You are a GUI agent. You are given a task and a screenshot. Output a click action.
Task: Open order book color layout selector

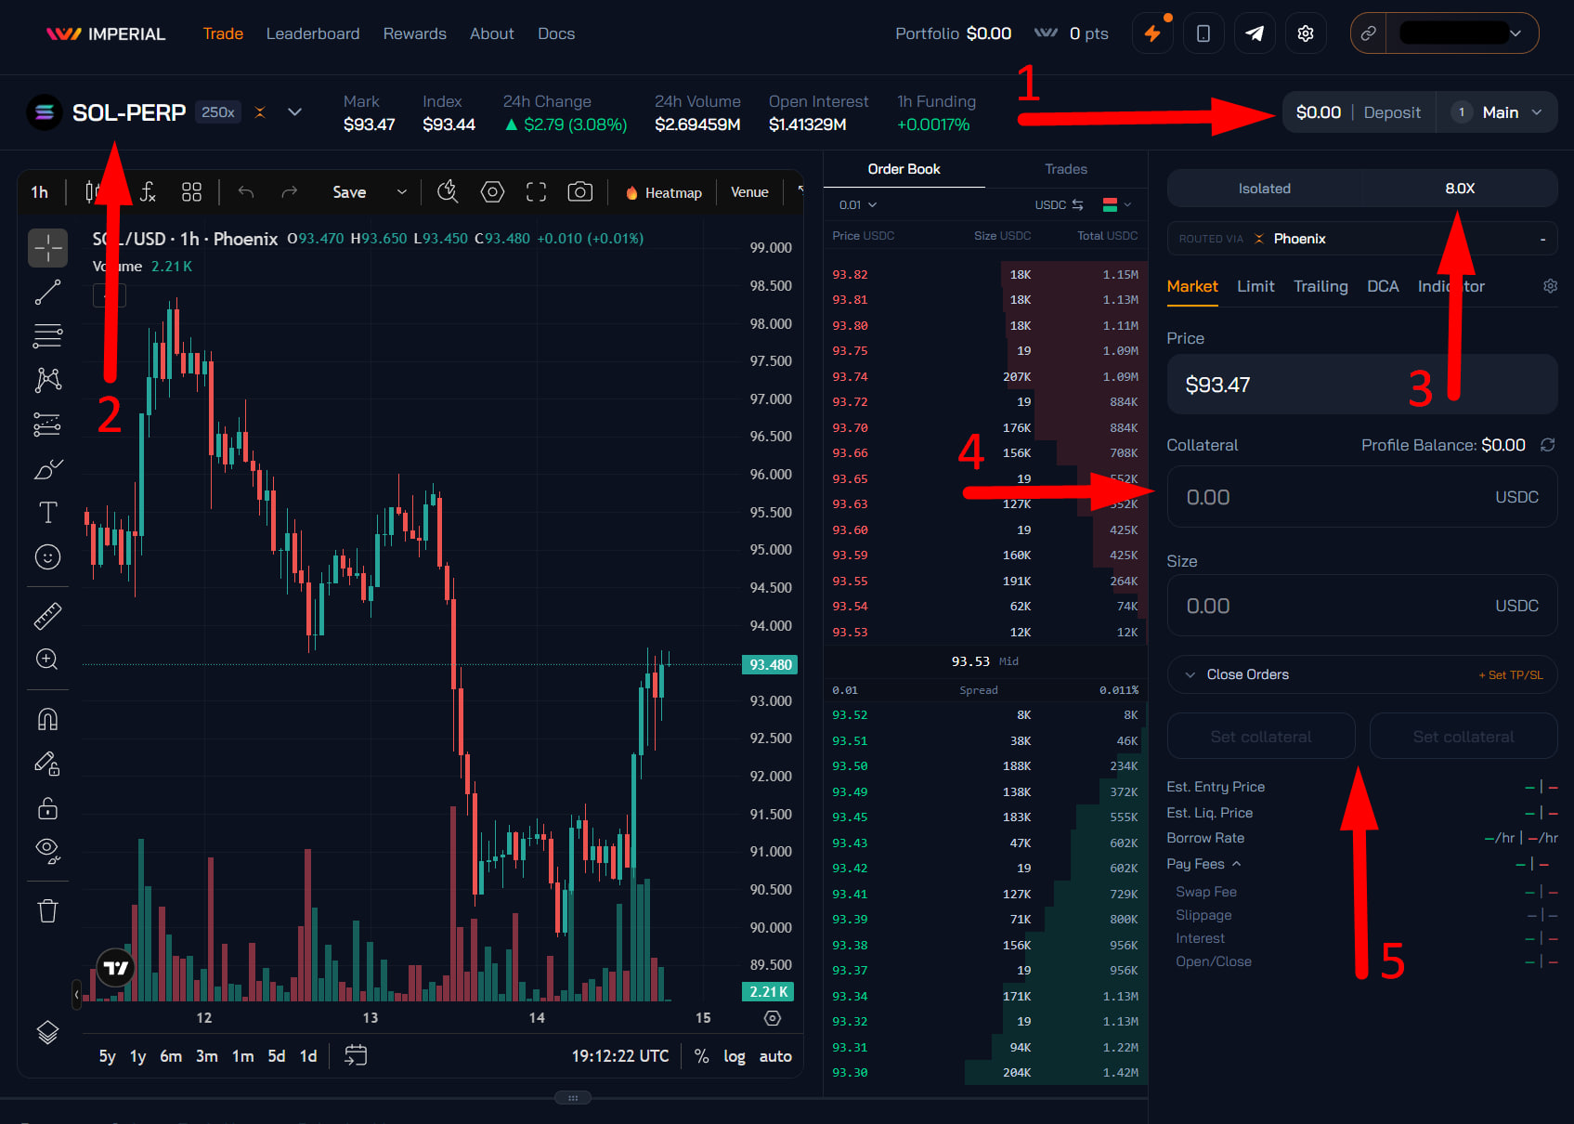[x=1116, y=204]
